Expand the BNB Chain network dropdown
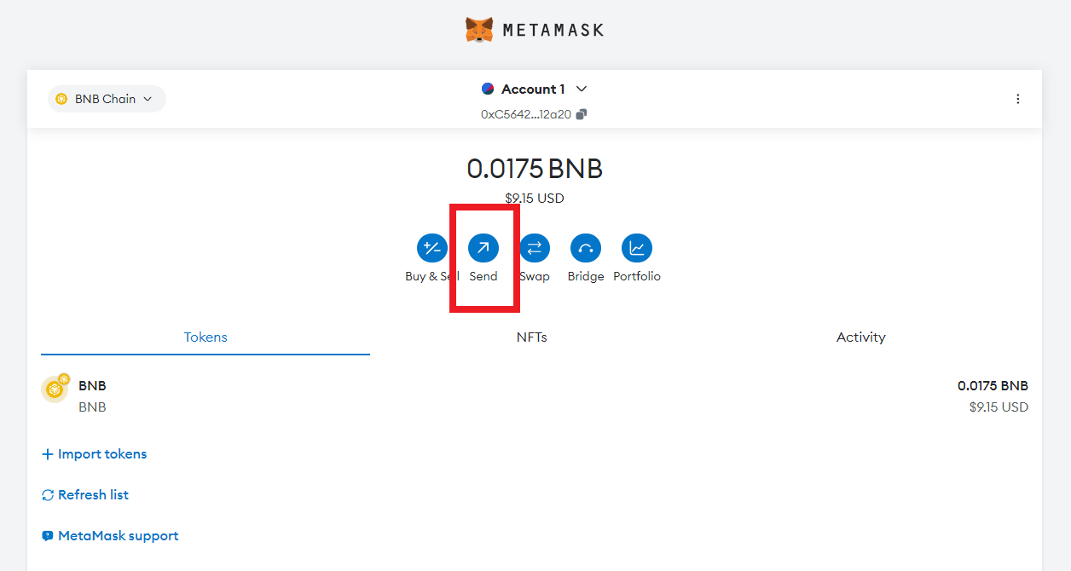1071x571 pixels. pos(107,99)
